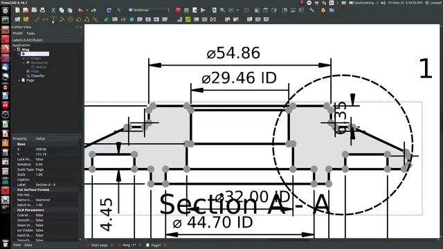This screenshot has width=443, height=249.
Task: Click the Open file folder icon
Action: (26, 10)
